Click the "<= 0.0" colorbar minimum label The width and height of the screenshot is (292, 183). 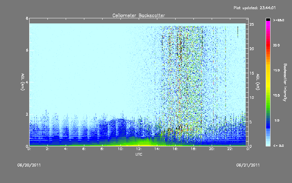pyautogui.click(x=278, y=146)
